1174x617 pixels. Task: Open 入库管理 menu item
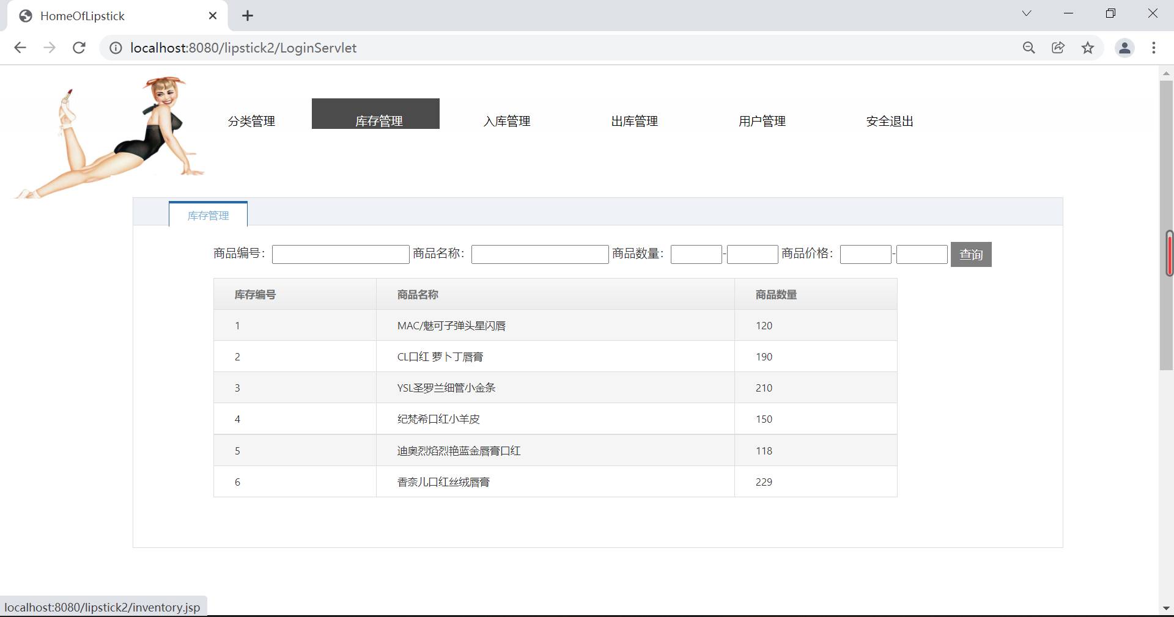coord(507,121)
